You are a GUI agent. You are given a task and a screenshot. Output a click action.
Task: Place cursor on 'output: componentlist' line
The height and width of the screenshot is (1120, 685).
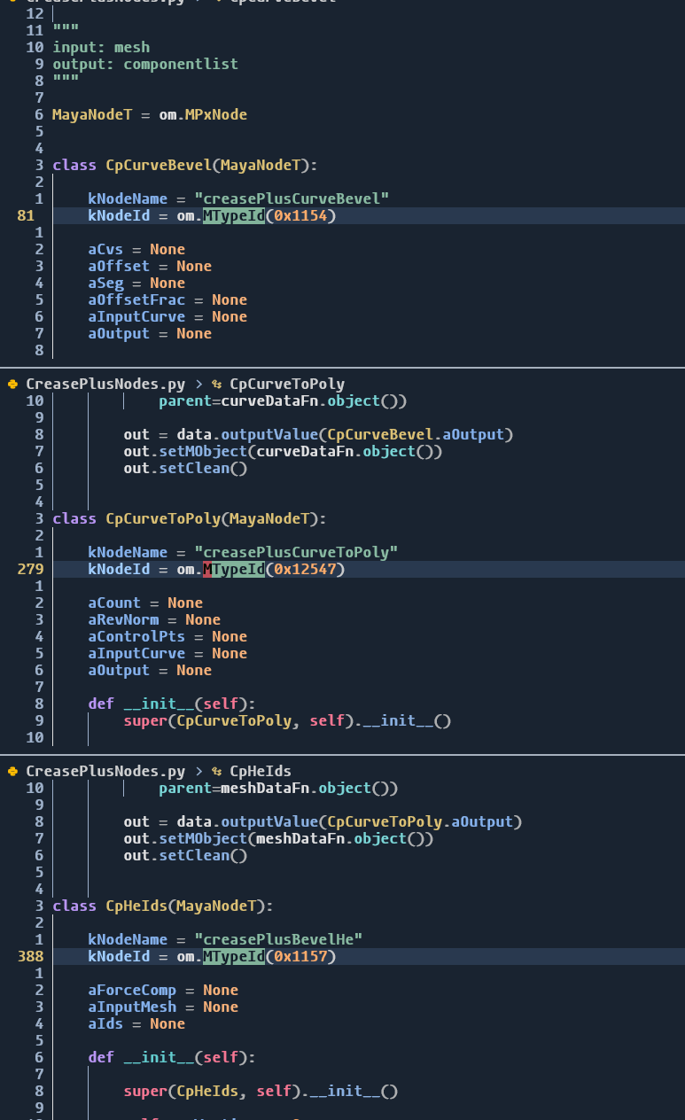145,64
